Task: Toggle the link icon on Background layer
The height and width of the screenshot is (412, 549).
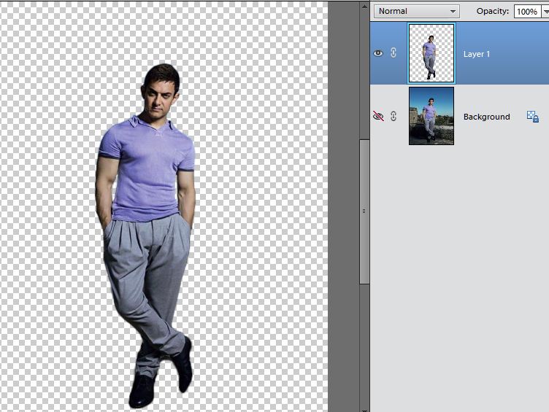Action: [393, 116]
